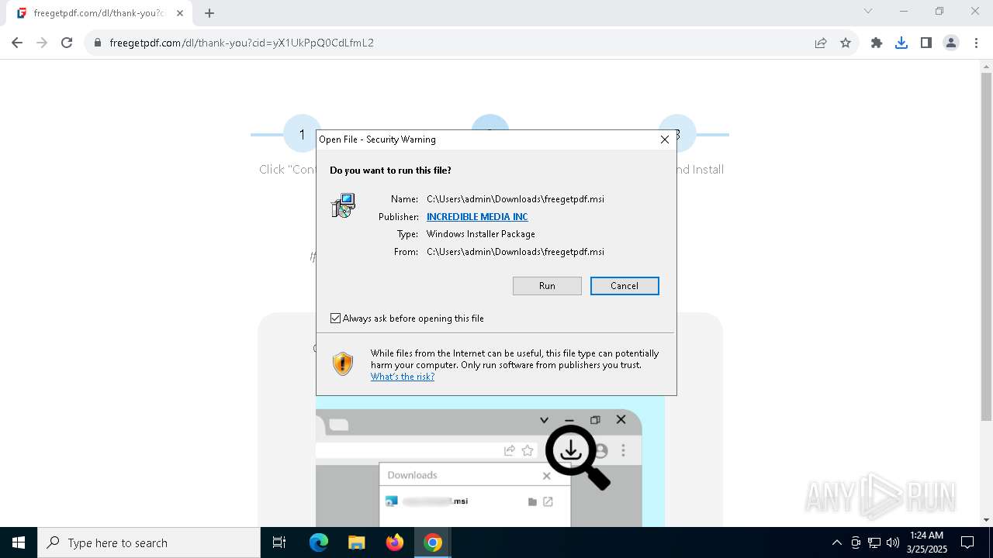Open the notification center icon
Image resolution: width=993 pixels, height=558 pixels.
point(967,542)
